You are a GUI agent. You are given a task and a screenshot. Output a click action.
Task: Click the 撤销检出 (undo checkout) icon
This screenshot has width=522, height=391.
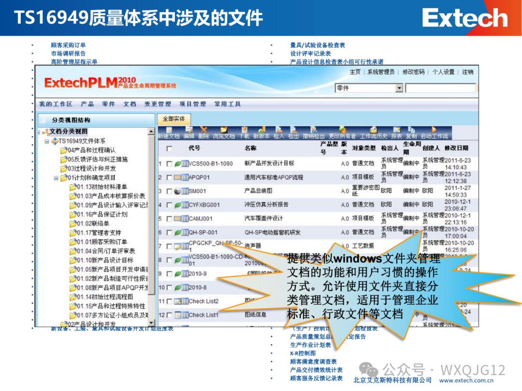[x=314, y=130]
